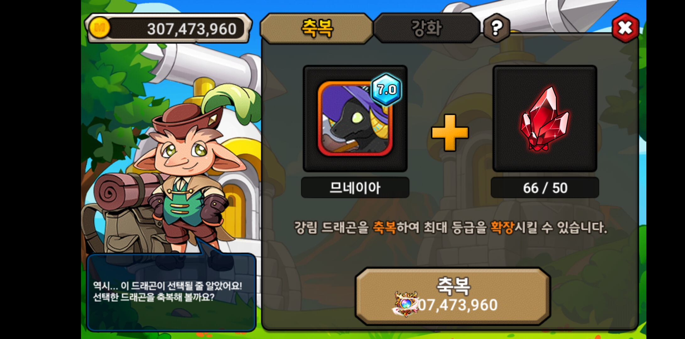The image size is (685, 339).
Task: Select the 므네이아 dragon portrait
Action: point(355,119)
